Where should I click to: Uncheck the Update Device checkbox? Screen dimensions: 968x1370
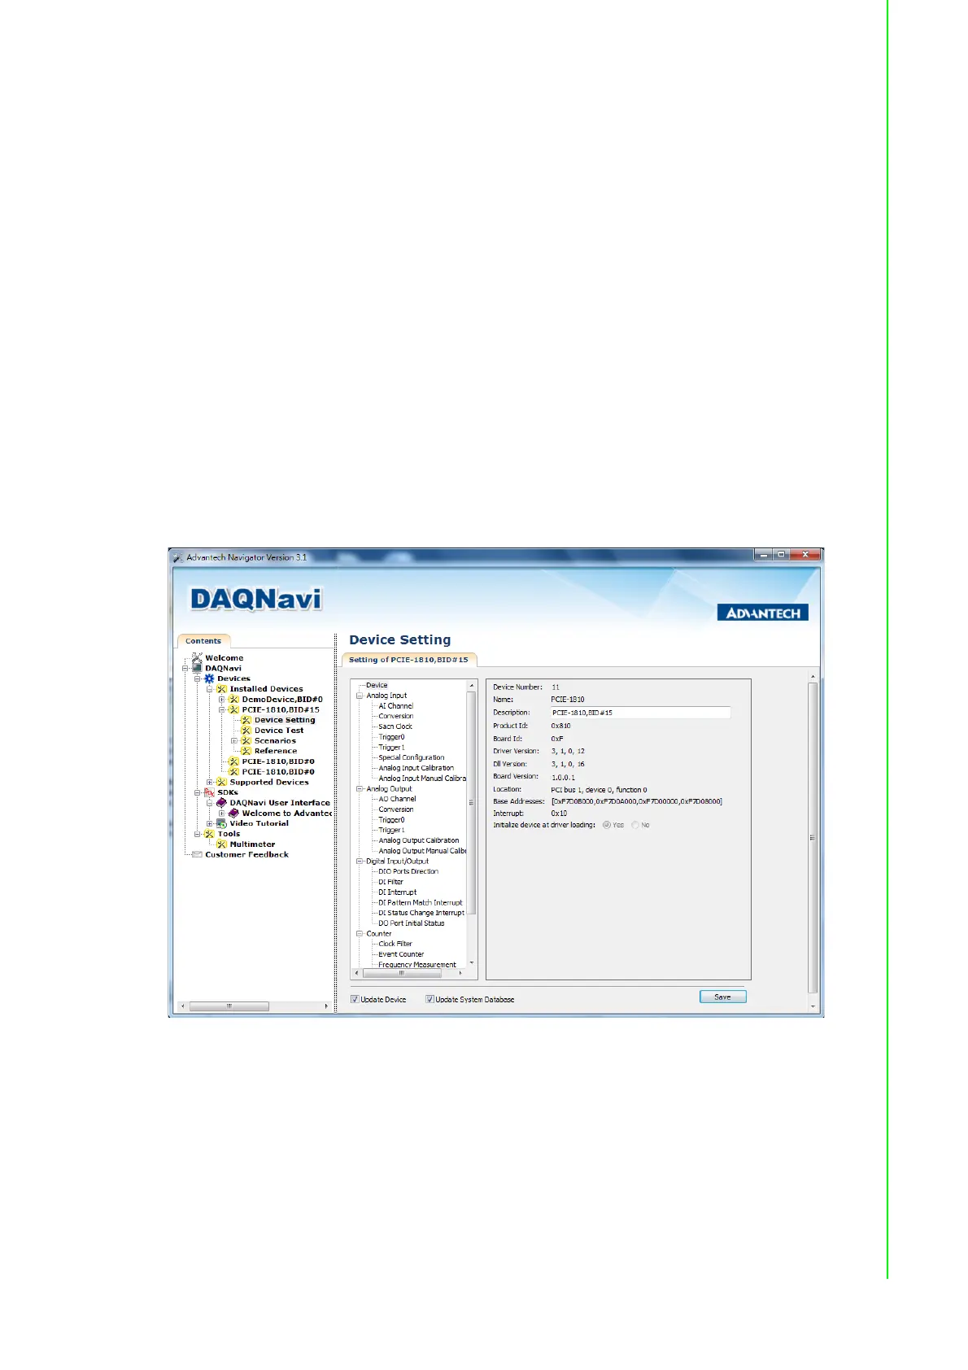click(x=355, y=999)
